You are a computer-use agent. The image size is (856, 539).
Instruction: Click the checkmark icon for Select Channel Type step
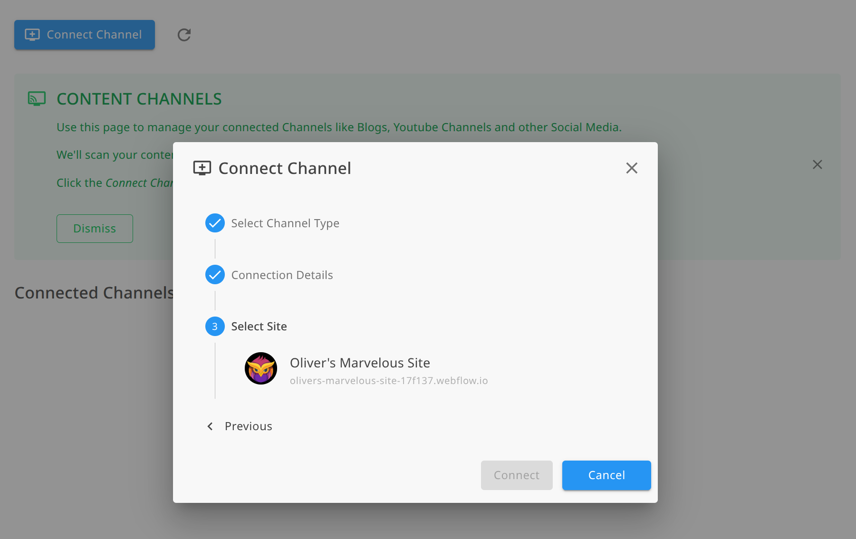(215, 223)
